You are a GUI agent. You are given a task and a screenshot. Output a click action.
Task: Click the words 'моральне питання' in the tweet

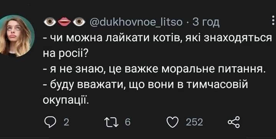[212, 69]
